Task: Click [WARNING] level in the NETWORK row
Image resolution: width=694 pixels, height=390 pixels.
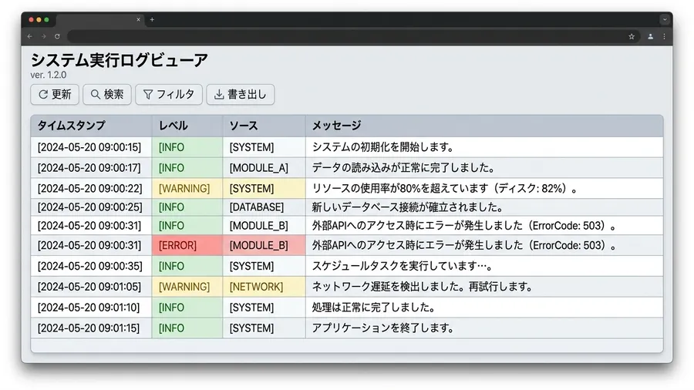Action: 184,287
